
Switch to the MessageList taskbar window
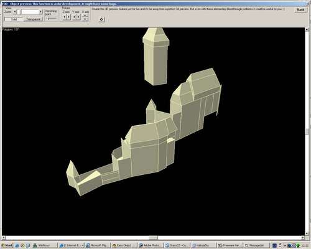(256, 245)
